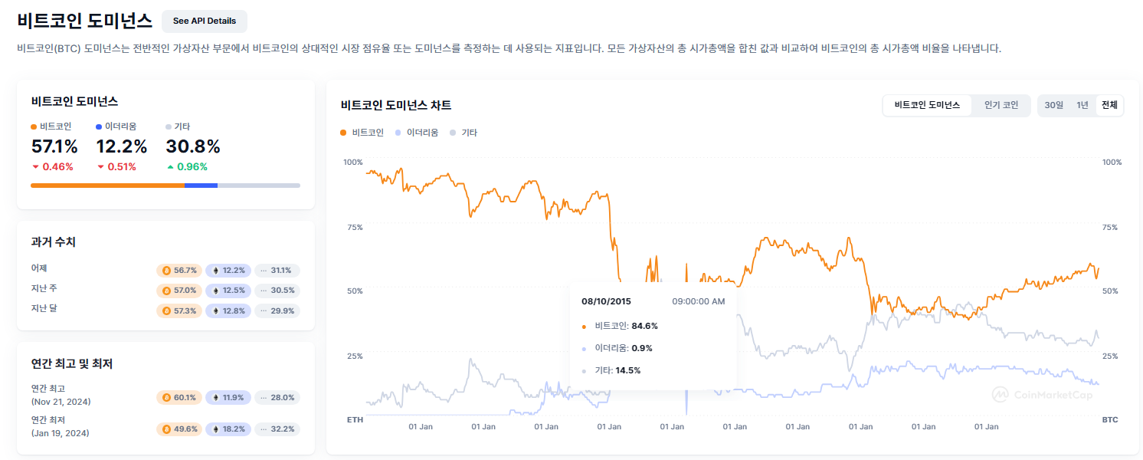Screen dimensions: 1143x460
Task: Click the 기타 ellipsis icon beside 31.1%
Action: (264, 270)
